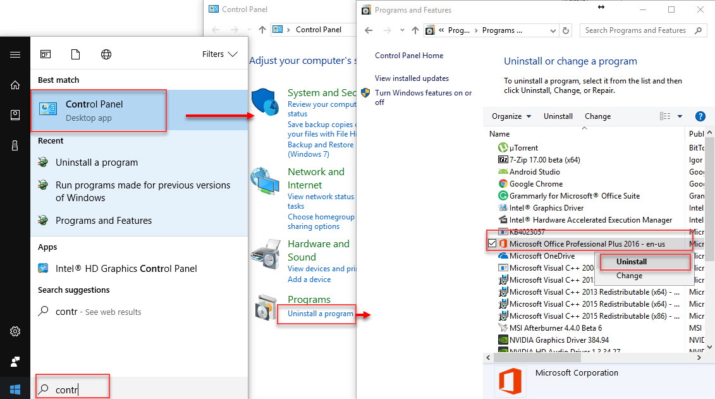Go to Home in the search sidebar

tap(15, 85)
